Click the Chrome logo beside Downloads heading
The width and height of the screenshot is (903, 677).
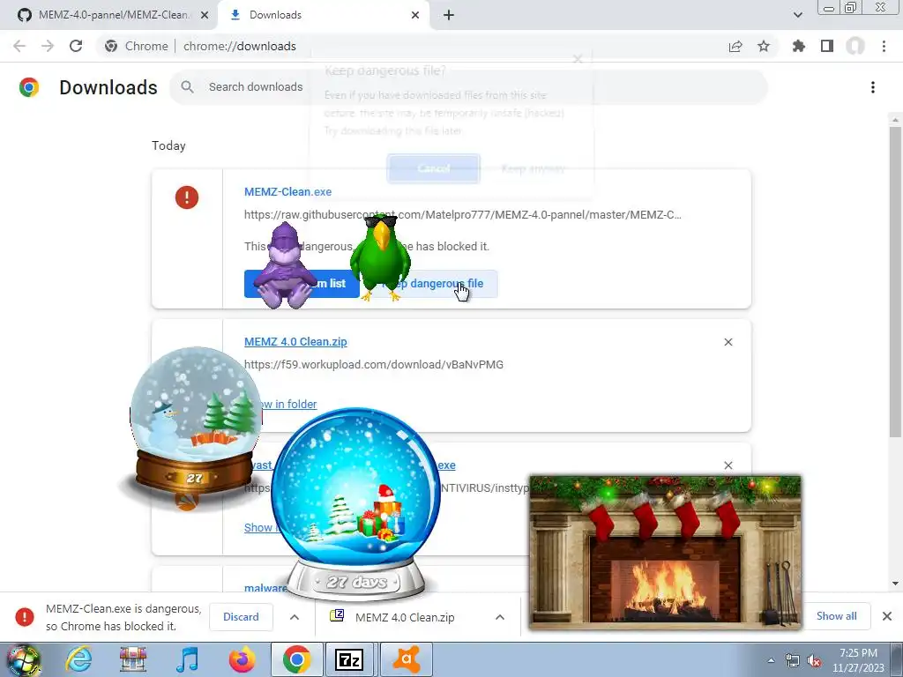point(29,87)
